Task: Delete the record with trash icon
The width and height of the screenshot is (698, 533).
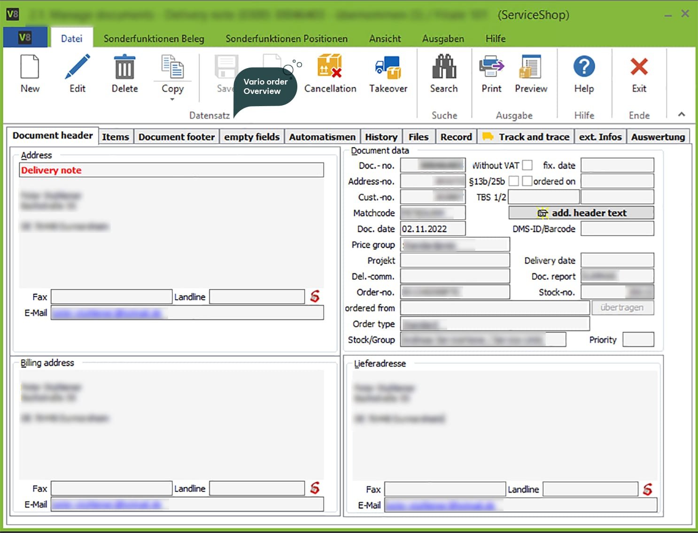Action: click(124, 67)
